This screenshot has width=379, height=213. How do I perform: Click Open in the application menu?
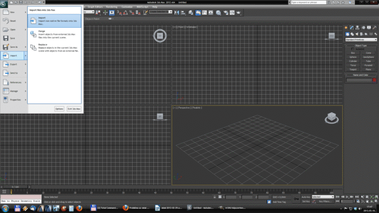coord(14,30)
